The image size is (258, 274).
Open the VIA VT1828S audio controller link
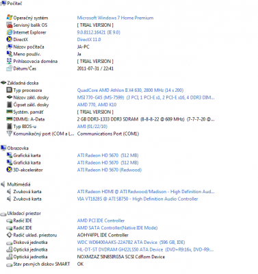click(138, 199)
